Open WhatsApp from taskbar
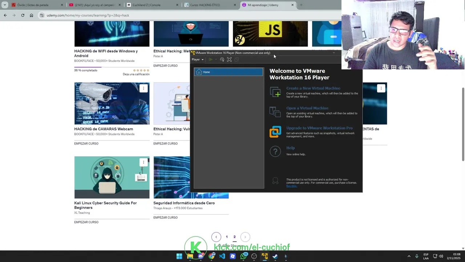This screenshot has width=465, height=262. coord(243,256)
